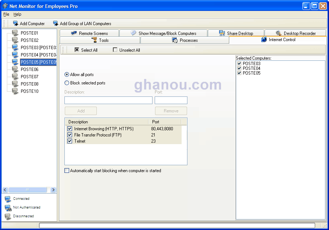Enable automatically start blocking at startup
This screenshot has height=230, width=329.
pos(67,171)
